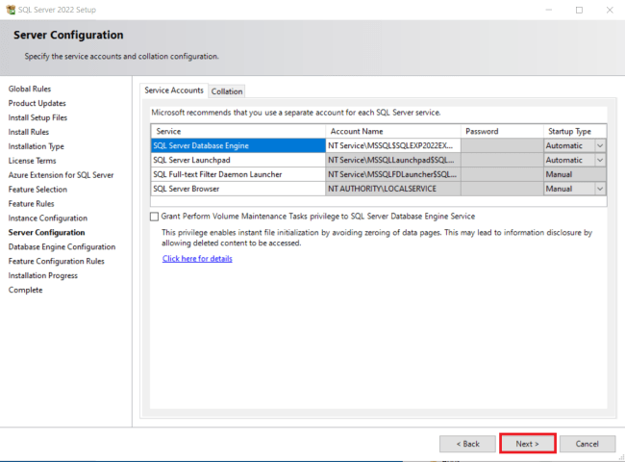Enable Grant Perform Volume Maintenance Tasks checkbox
The height and width of the screenshot is (462, 625).
(154, 217)
